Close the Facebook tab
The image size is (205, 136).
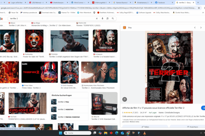(172, 2)
